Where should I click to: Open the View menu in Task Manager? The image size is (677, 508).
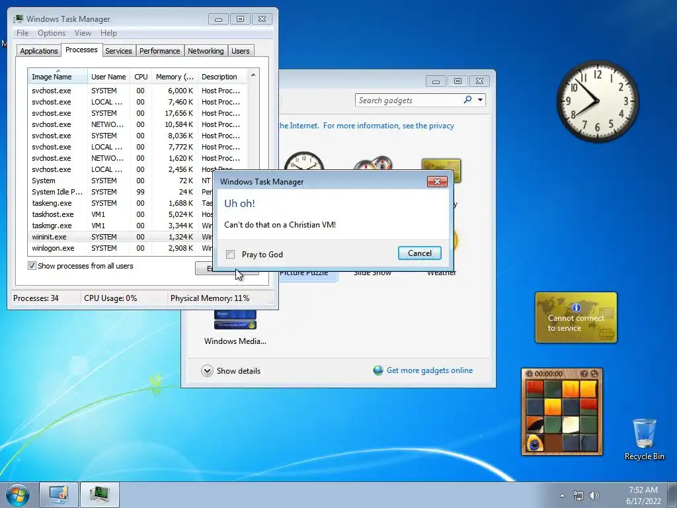pos(83,33)
